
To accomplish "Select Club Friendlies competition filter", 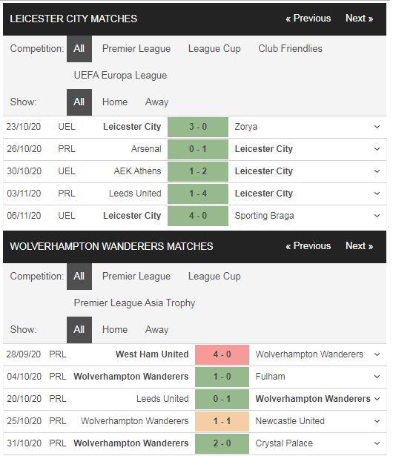I will pyautogui.click(x=291, y=49).
